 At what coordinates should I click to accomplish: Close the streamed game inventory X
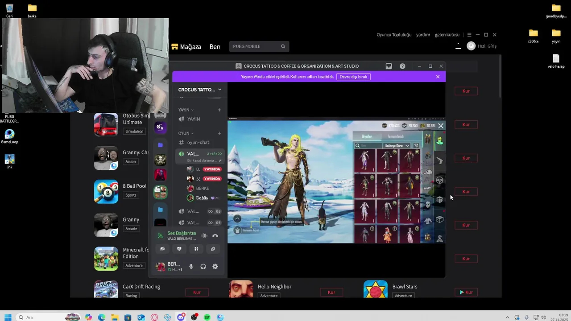pos(441,126)
